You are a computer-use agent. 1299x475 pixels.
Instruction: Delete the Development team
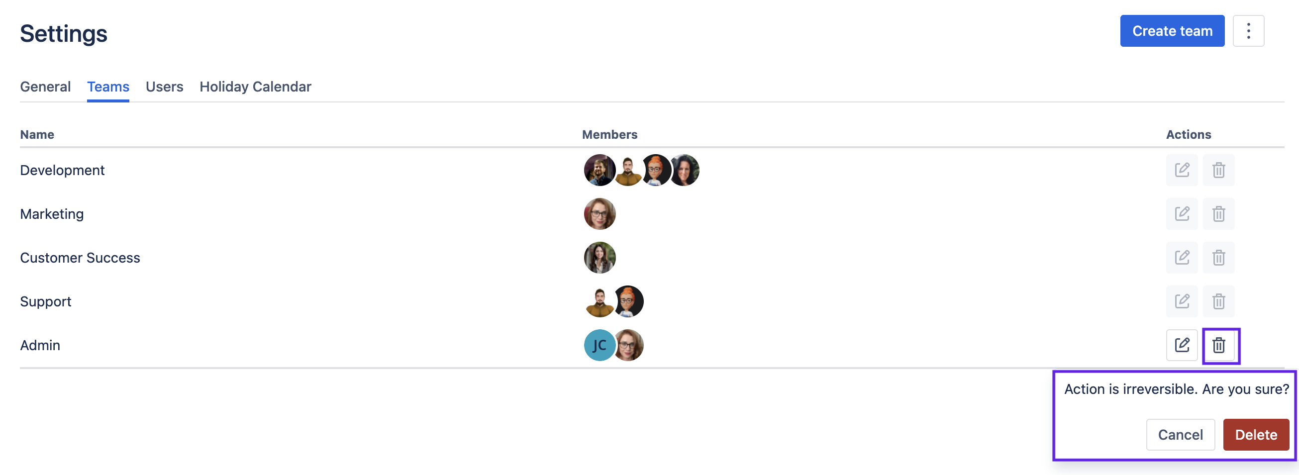coord(1218,170)
